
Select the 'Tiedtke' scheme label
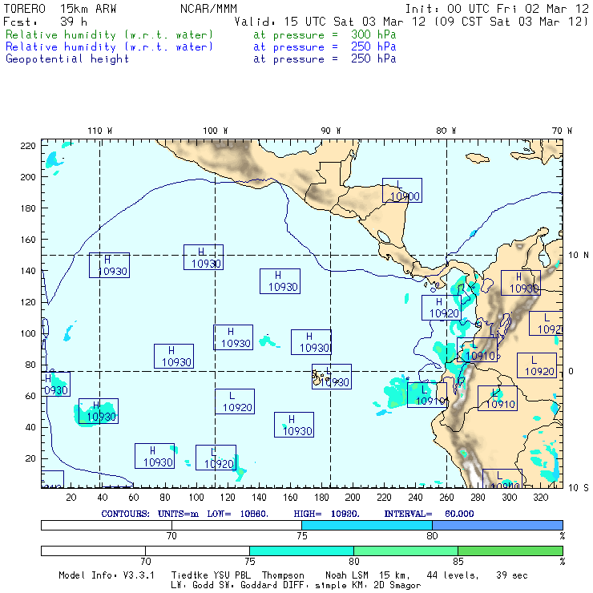tap(189, 575)
